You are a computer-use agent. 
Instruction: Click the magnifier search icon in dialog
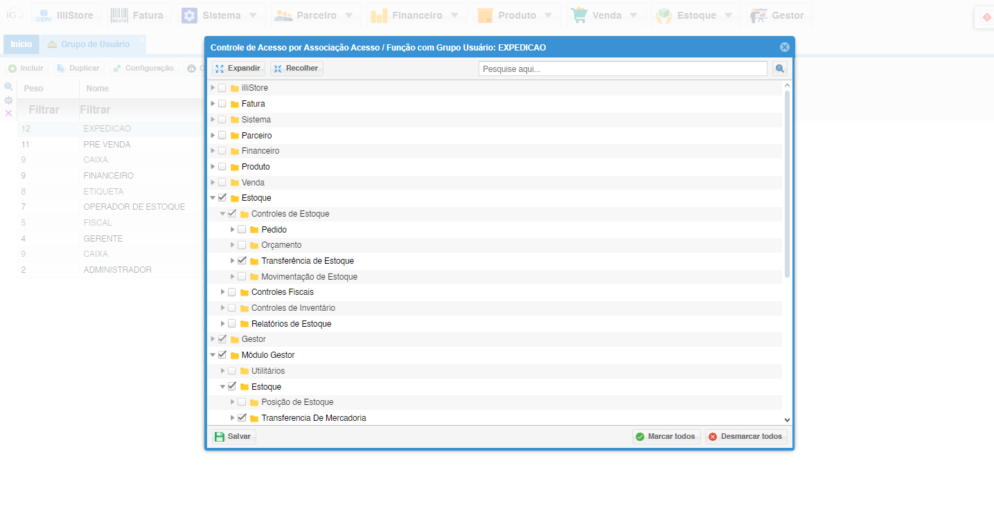pyautogui.click(x=780, y=69)
